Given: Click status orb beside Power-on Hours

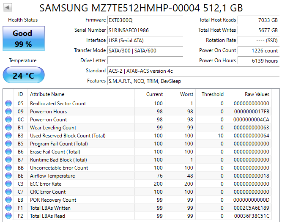Looking at the screenshot, I should (8, 112).
